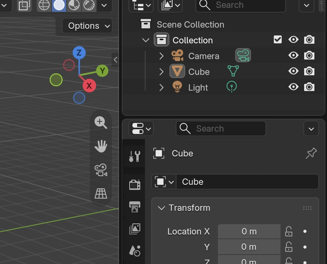Click the Location Y value field
Screen dimensions: 327x264
click(x=249, y=247)
